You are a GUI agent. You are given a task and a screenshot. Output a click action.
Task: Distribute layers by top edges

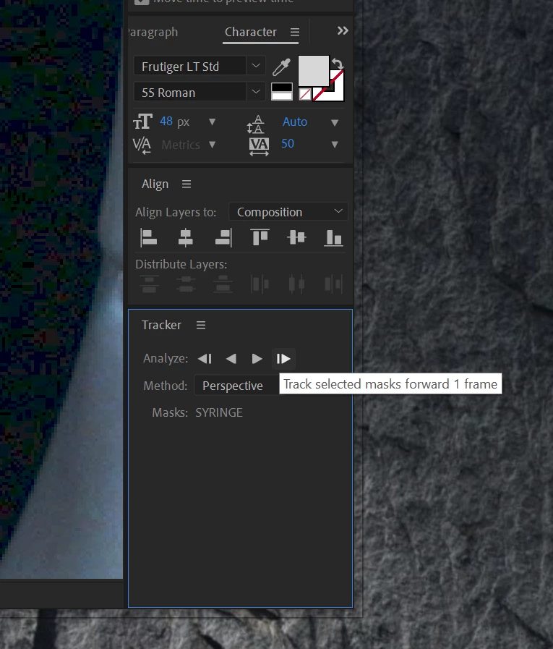(x=150, y=284)
